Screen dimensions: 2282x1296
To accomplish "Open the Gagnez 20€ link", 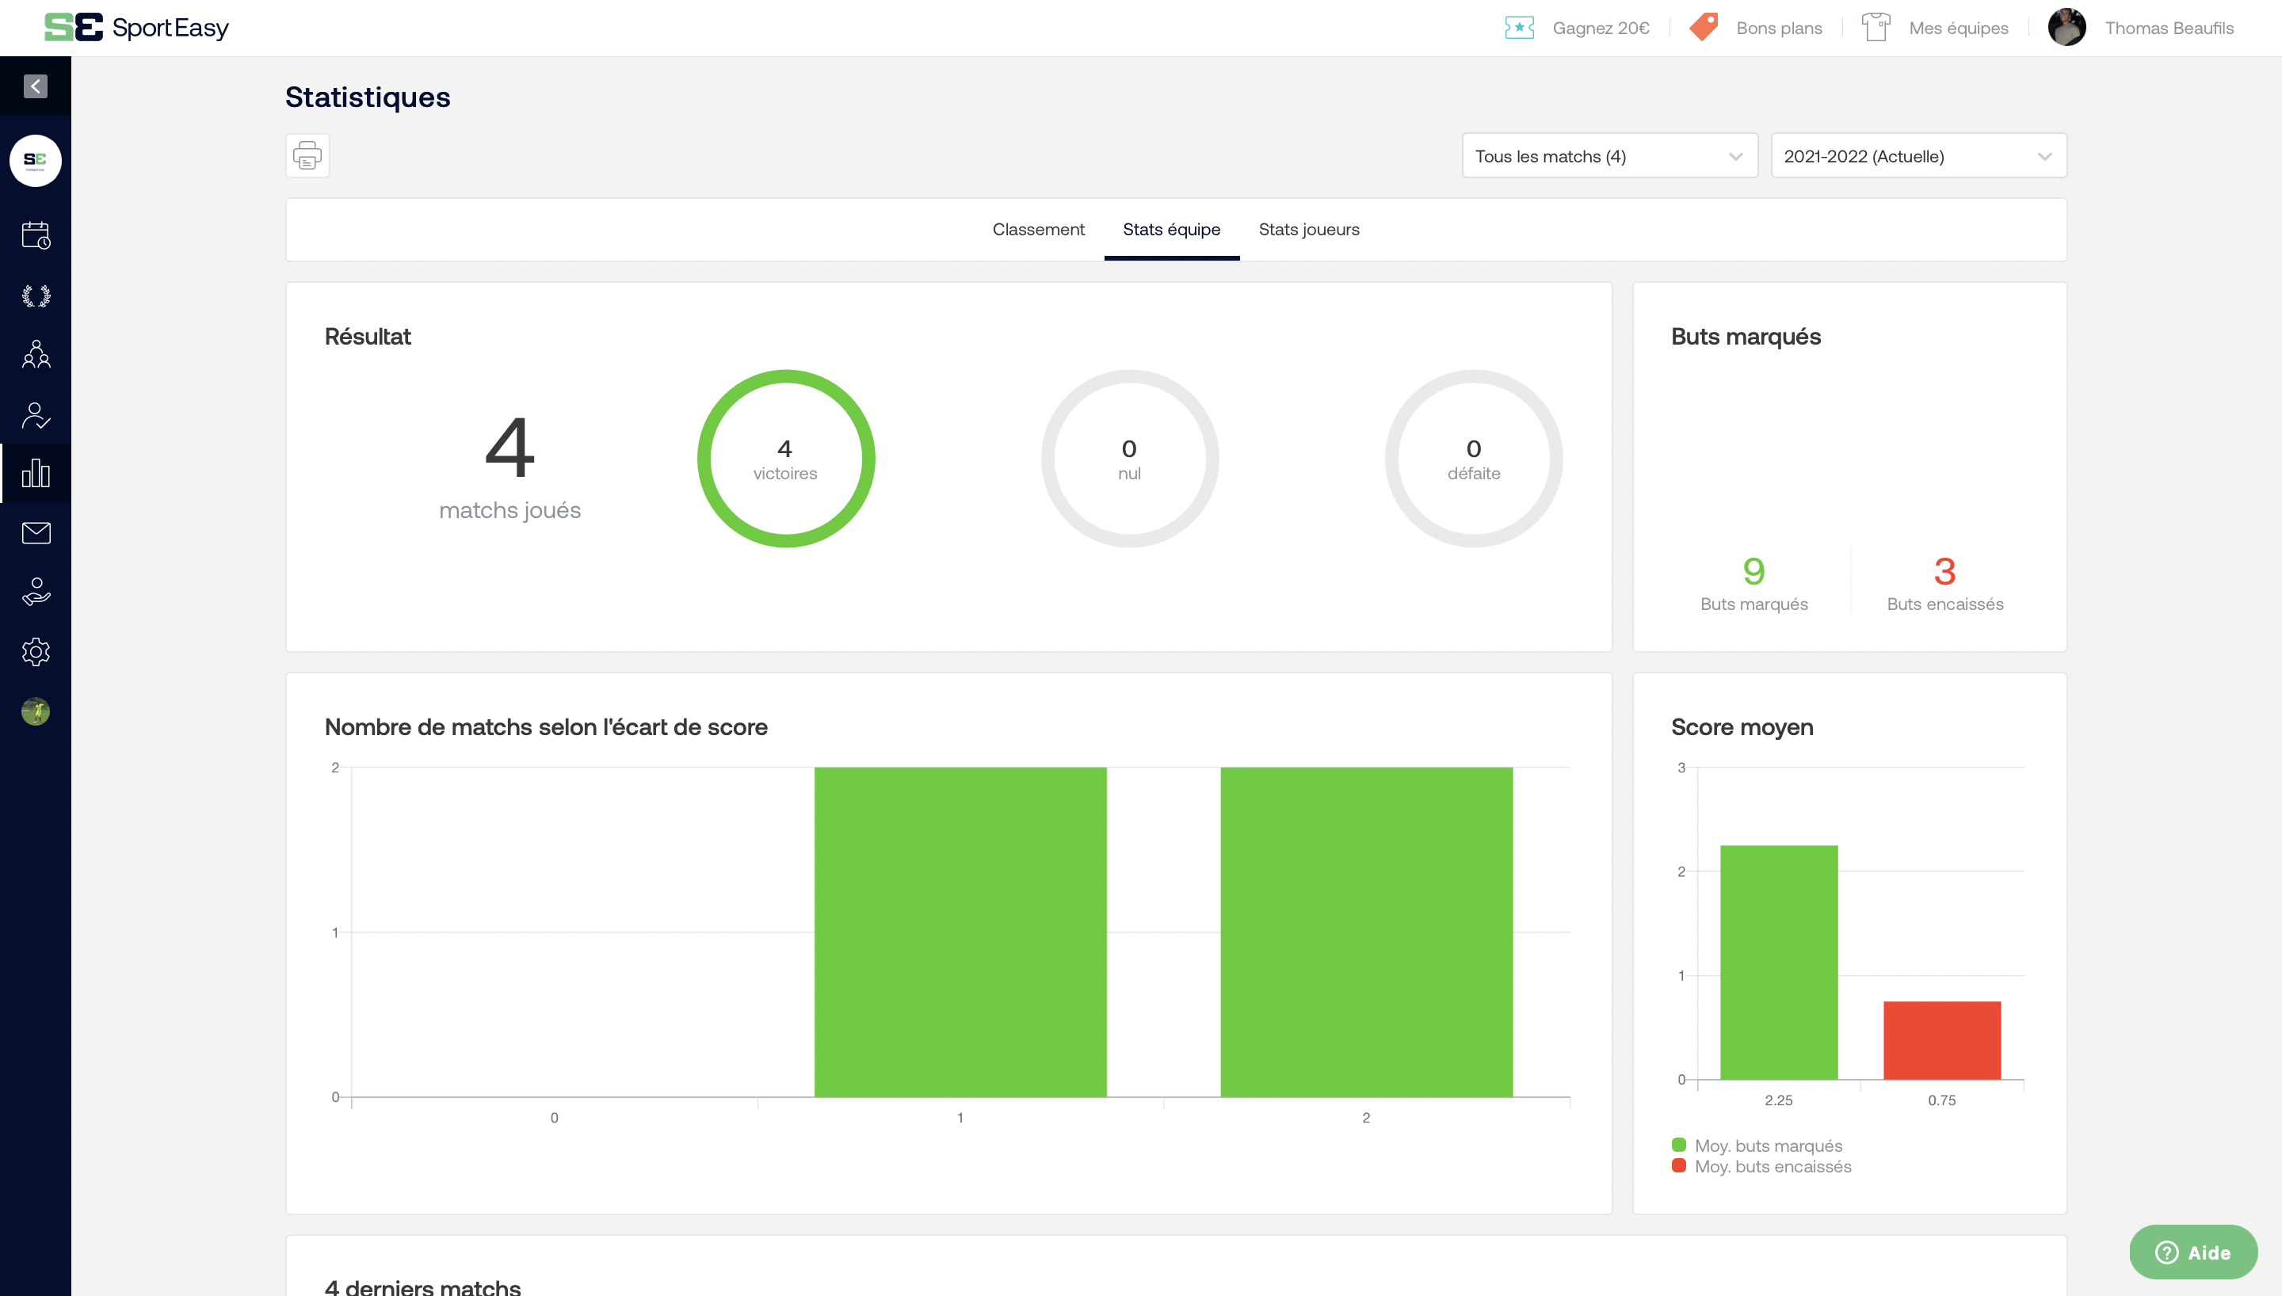I will [x=1601, y=28].
